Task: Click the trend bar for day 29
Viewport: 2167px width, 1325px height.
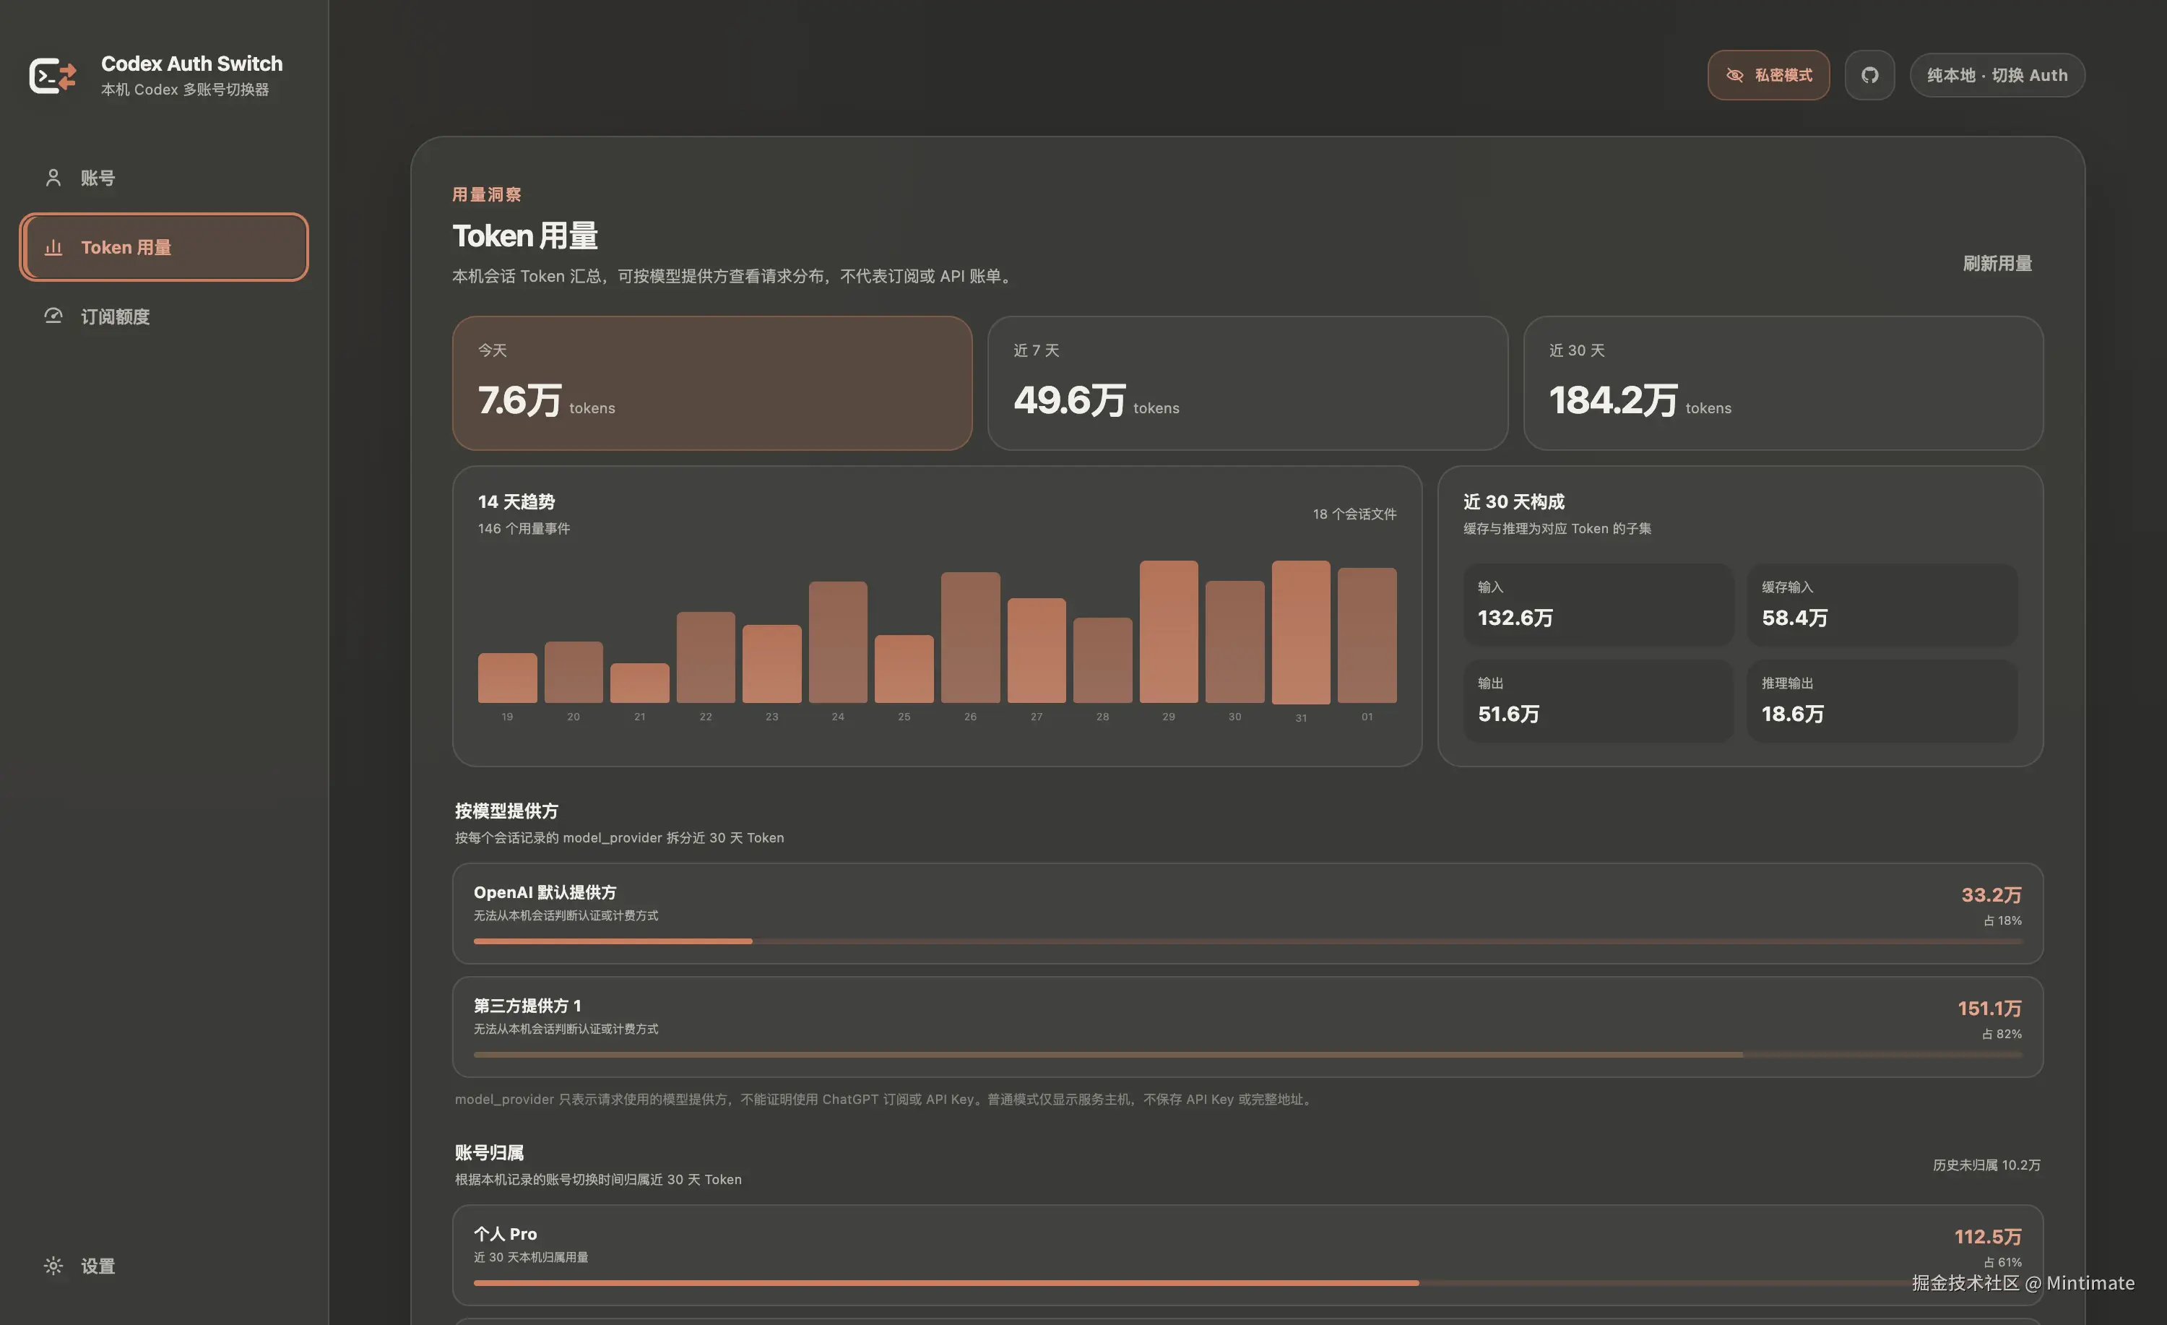Action: (1168, 631)
